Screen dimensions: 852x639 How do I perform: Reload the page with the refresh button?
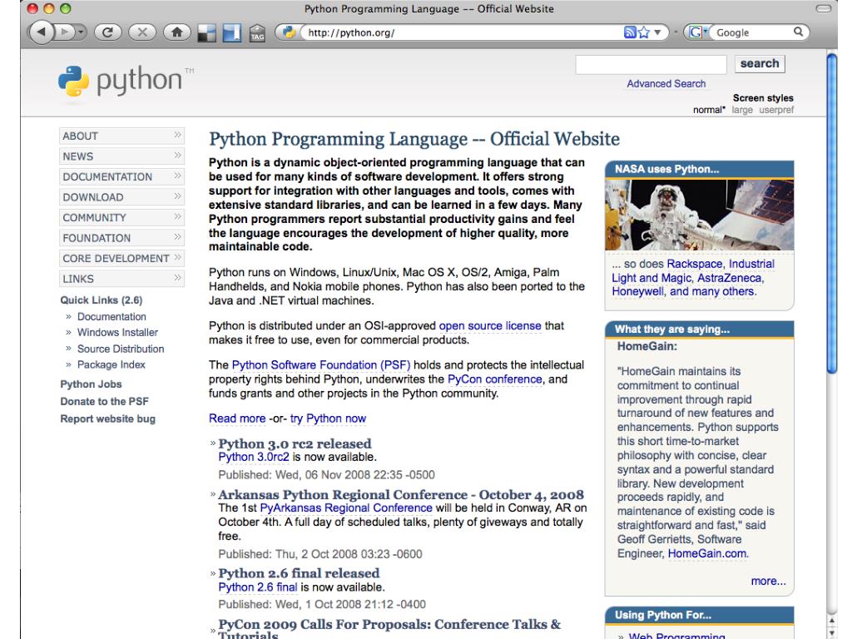(x=107, y=32)
